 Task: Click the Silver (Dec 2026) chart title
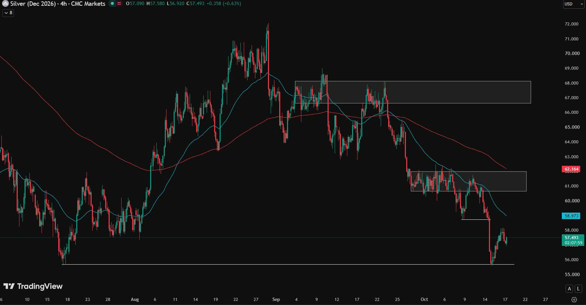tap(58, 4)
